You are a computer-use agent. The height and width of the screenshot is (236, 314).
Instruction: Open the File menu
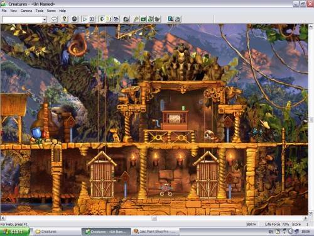4,11
